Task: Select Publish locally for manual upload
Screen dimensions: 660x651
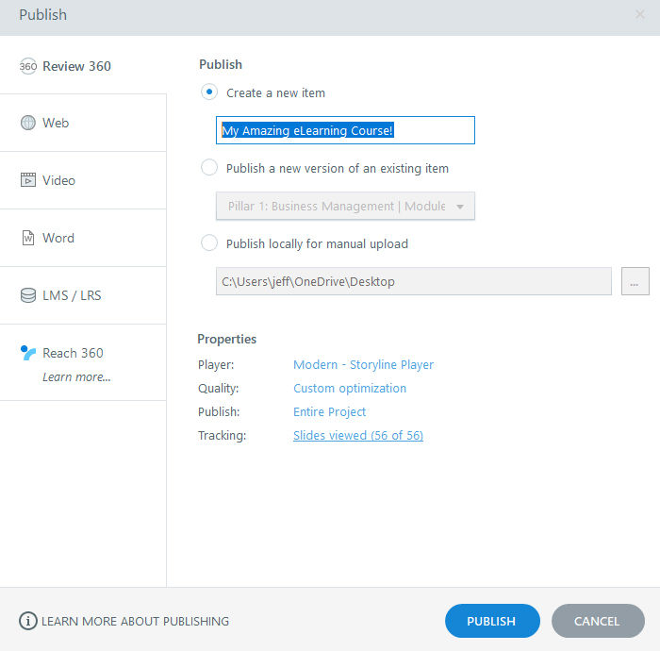Action: (209, 243)
